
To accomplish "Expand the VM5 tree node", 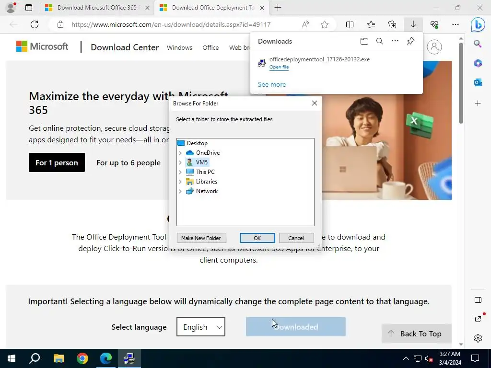I will (x=180, y=162).
